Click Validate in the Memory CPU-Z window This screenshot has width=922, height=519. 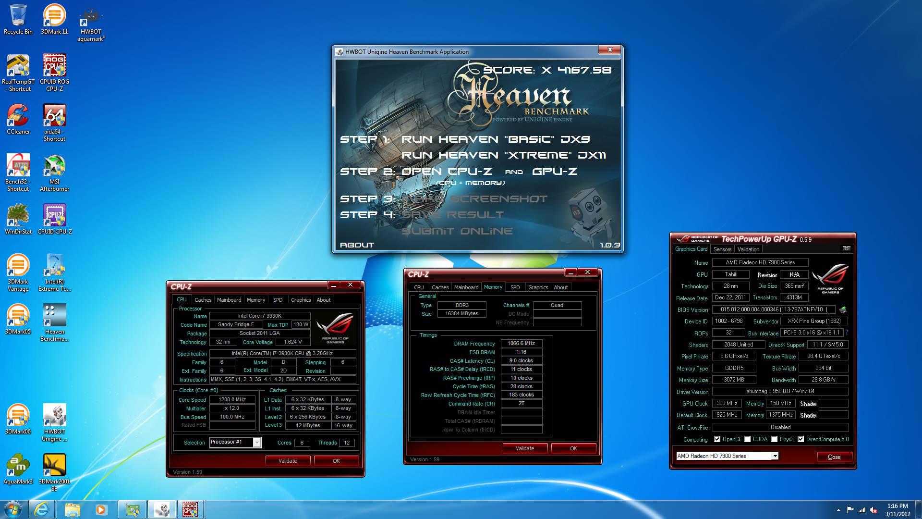(525, 448)
